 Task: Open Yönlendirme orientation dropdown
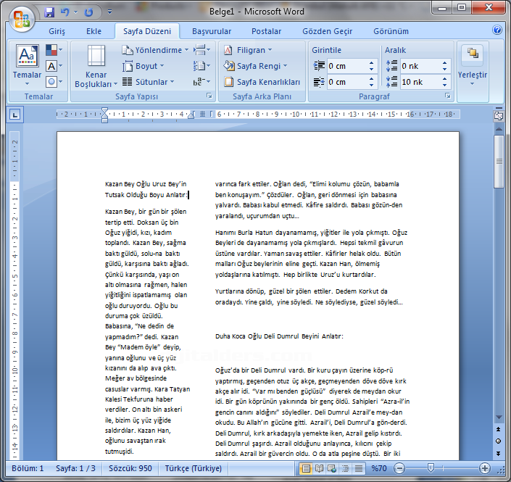pyautogui.click(x=155, y=50)
